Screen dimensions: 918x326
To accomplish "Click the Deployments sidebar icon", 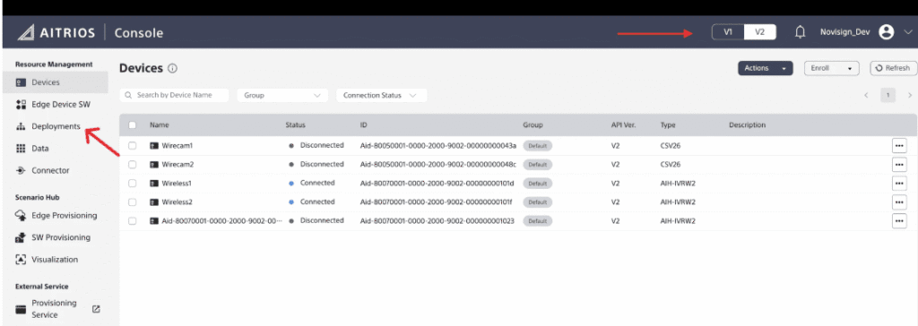I will [x=21, y=126].
